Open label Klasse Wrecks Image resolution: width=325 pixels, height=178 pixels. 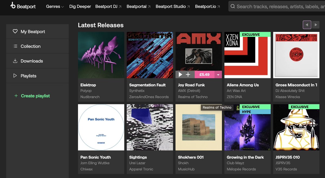[x=288, y=97]
